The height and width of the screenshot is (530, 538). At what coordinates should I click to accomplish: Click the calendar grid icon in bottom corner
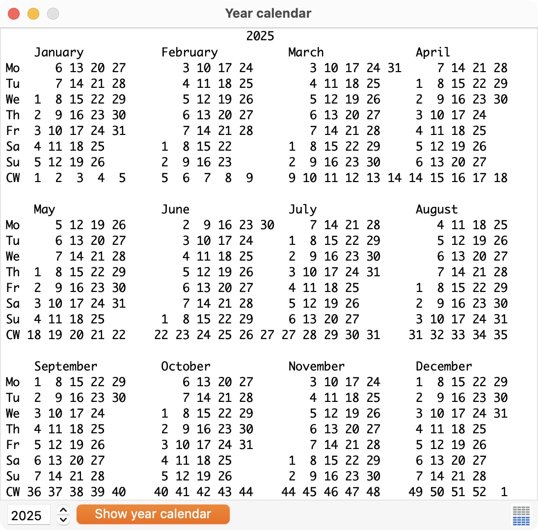coord(521,515)
